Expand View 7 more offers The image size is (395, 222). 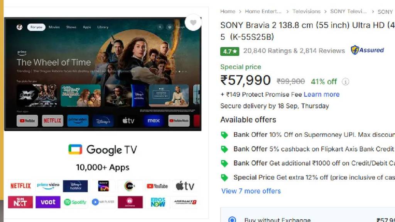251,191
